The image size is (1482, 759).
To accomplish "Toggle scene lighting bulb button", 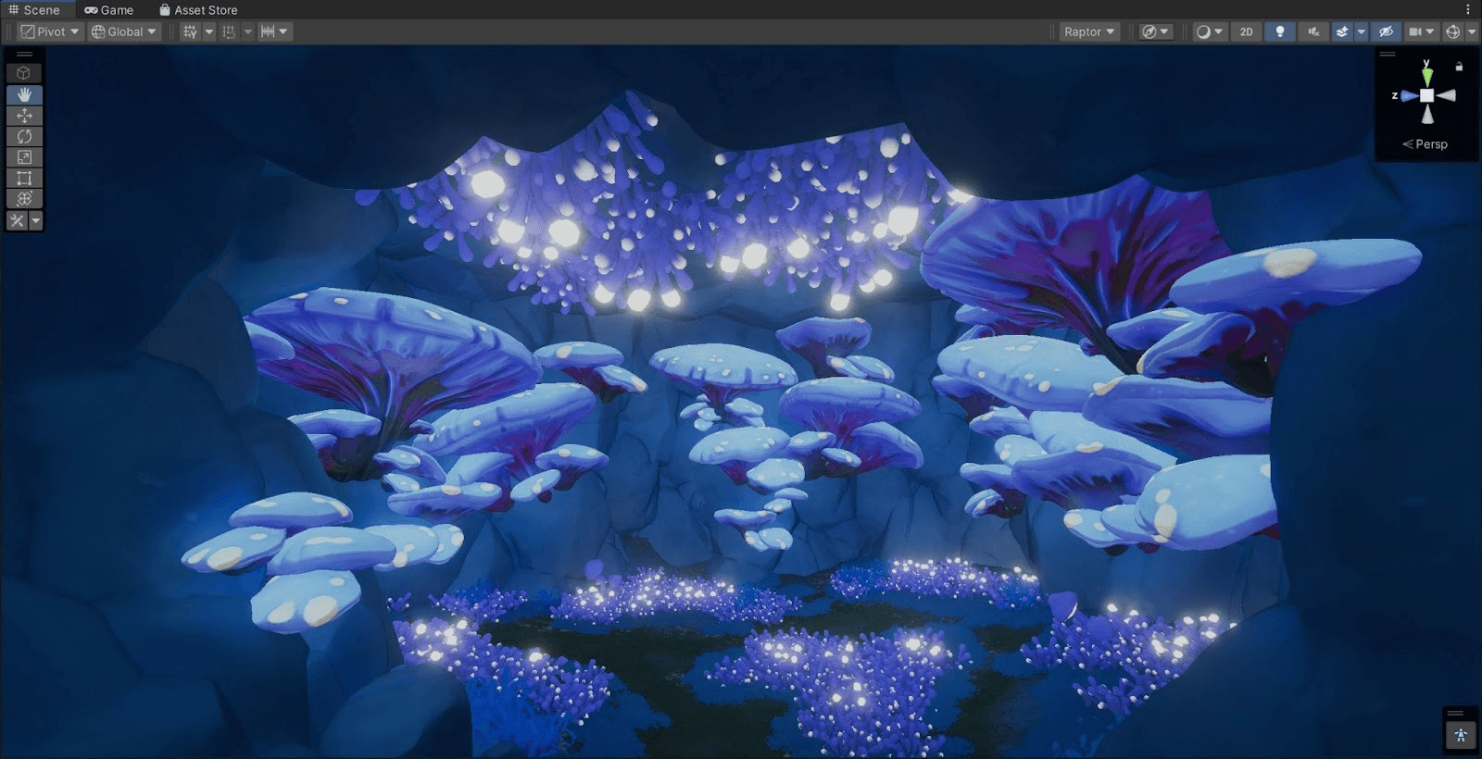I will (1280, 31).
